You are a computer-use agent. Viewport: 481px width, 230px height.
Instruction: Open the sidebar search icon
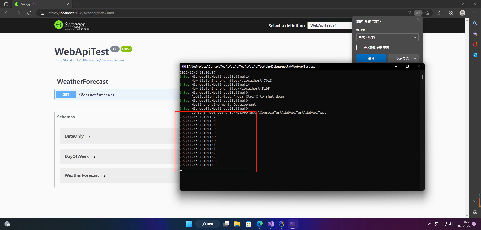point(475,23)
